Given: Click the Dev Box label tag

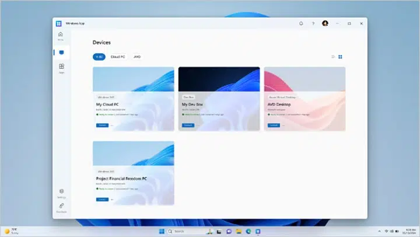Looking at the screenshot, I should [x=188, y=97].
